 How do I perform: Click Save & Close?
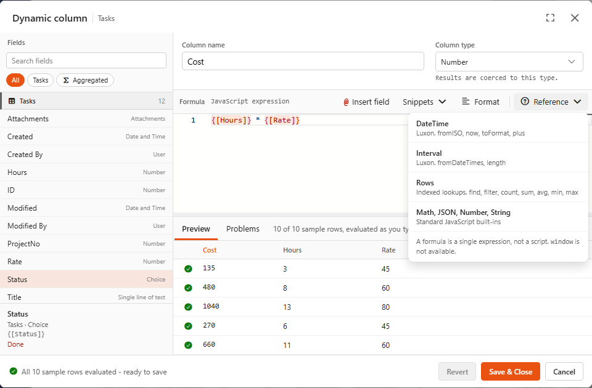pos(511,372)
